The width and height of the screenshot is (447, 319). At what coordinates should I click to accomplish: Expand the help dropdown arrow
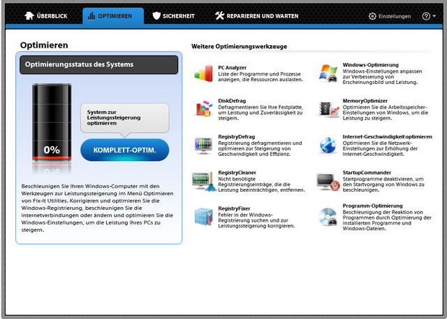click(x=434, y=16)
